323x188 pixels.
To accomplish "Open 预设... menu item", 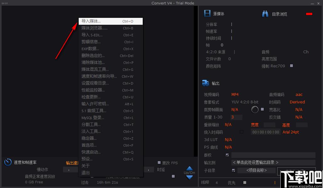I will [x=111, y=159].
